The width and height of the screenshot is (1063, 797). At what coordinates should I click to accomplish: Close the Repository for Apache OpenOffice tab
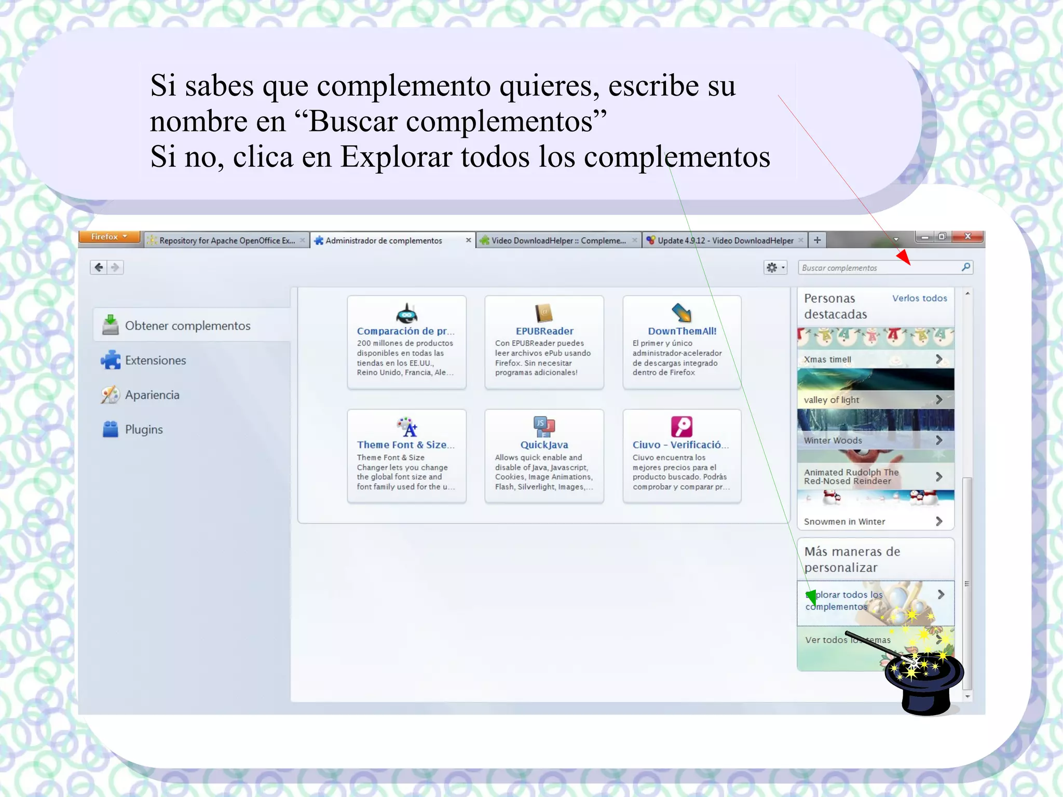point(302,240)
